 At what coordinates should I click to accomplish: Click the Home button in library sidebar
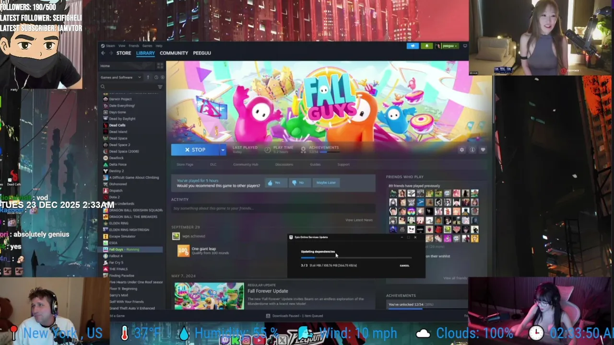[x=127, y=66]
